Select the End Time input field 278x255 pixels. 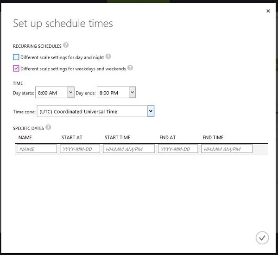227,149
